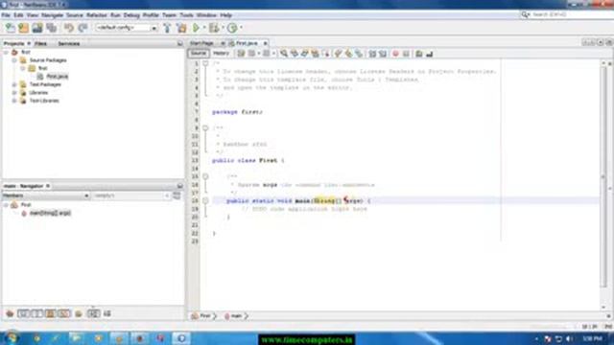Click the Comment icon in editor toolbar
The image size is (614, 345).
pyautogui.click(x=419, y=54)
